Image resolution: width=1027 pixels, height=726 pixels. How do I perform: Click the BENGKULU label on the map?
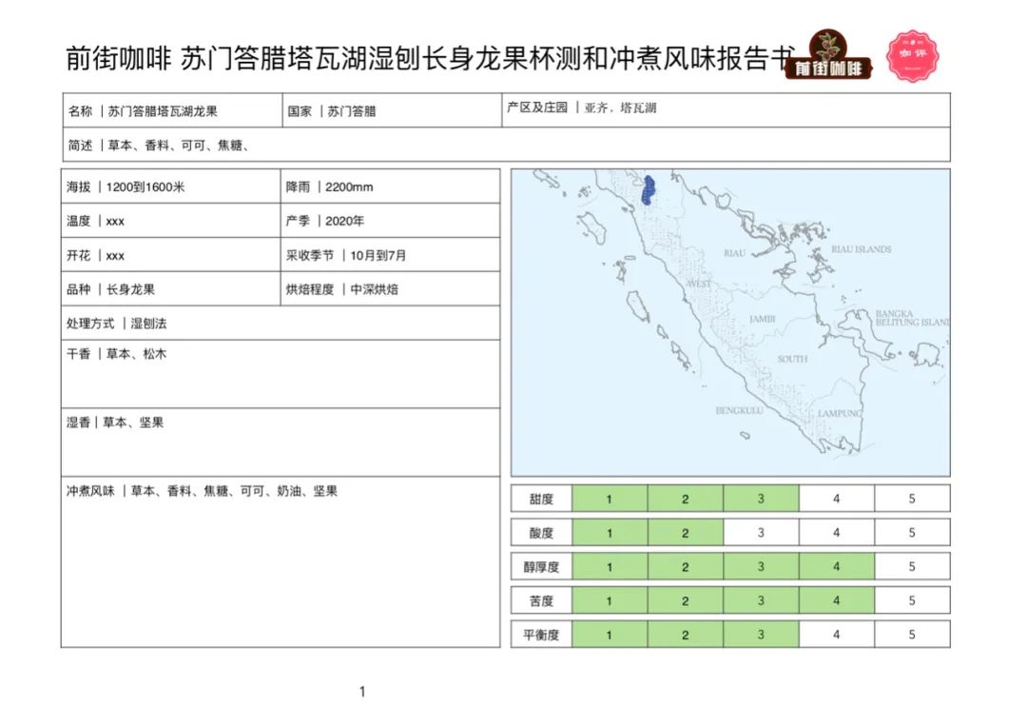(740, 411)
